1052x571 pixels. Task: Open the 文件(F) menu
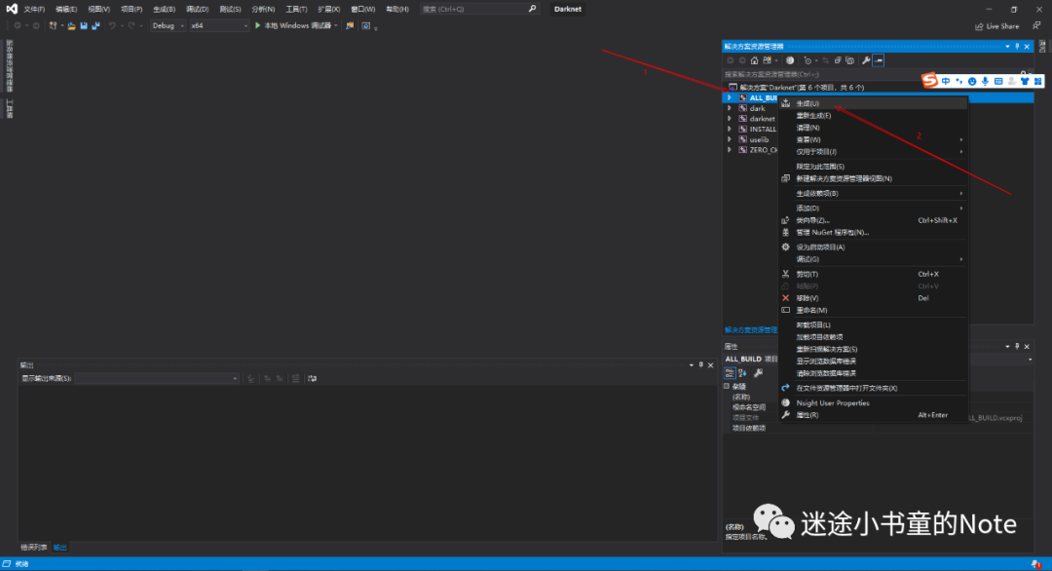34,10
